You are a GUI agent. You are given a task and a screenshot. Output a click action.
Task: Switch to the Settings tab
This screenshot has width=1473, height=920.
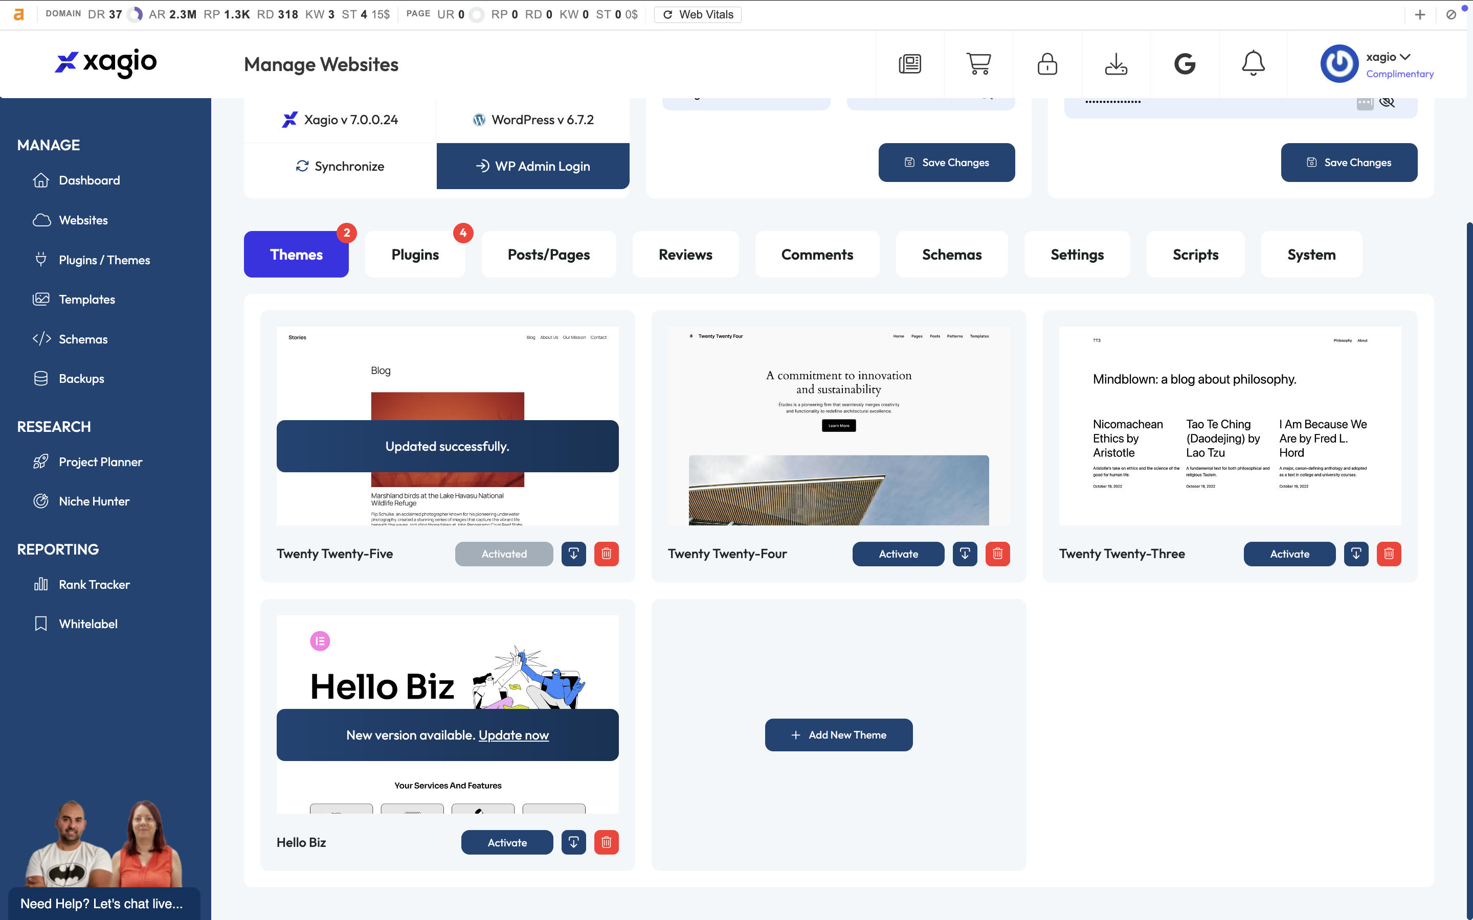click(1077, 255)
